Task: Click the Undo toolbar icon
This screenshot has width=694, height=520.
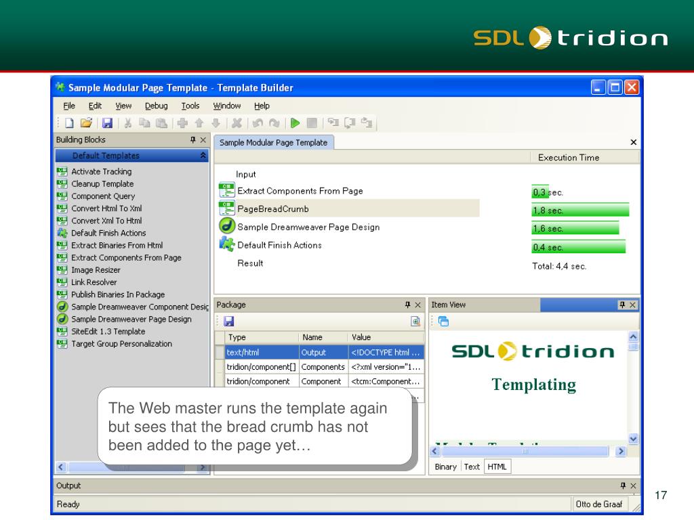Action: coord(258,123)
